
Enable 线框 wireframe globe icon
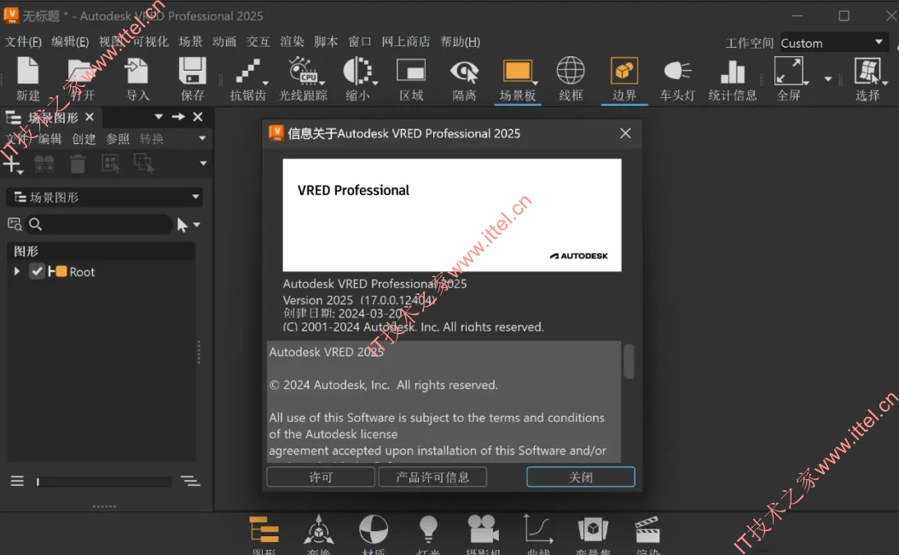pos(571,71)
